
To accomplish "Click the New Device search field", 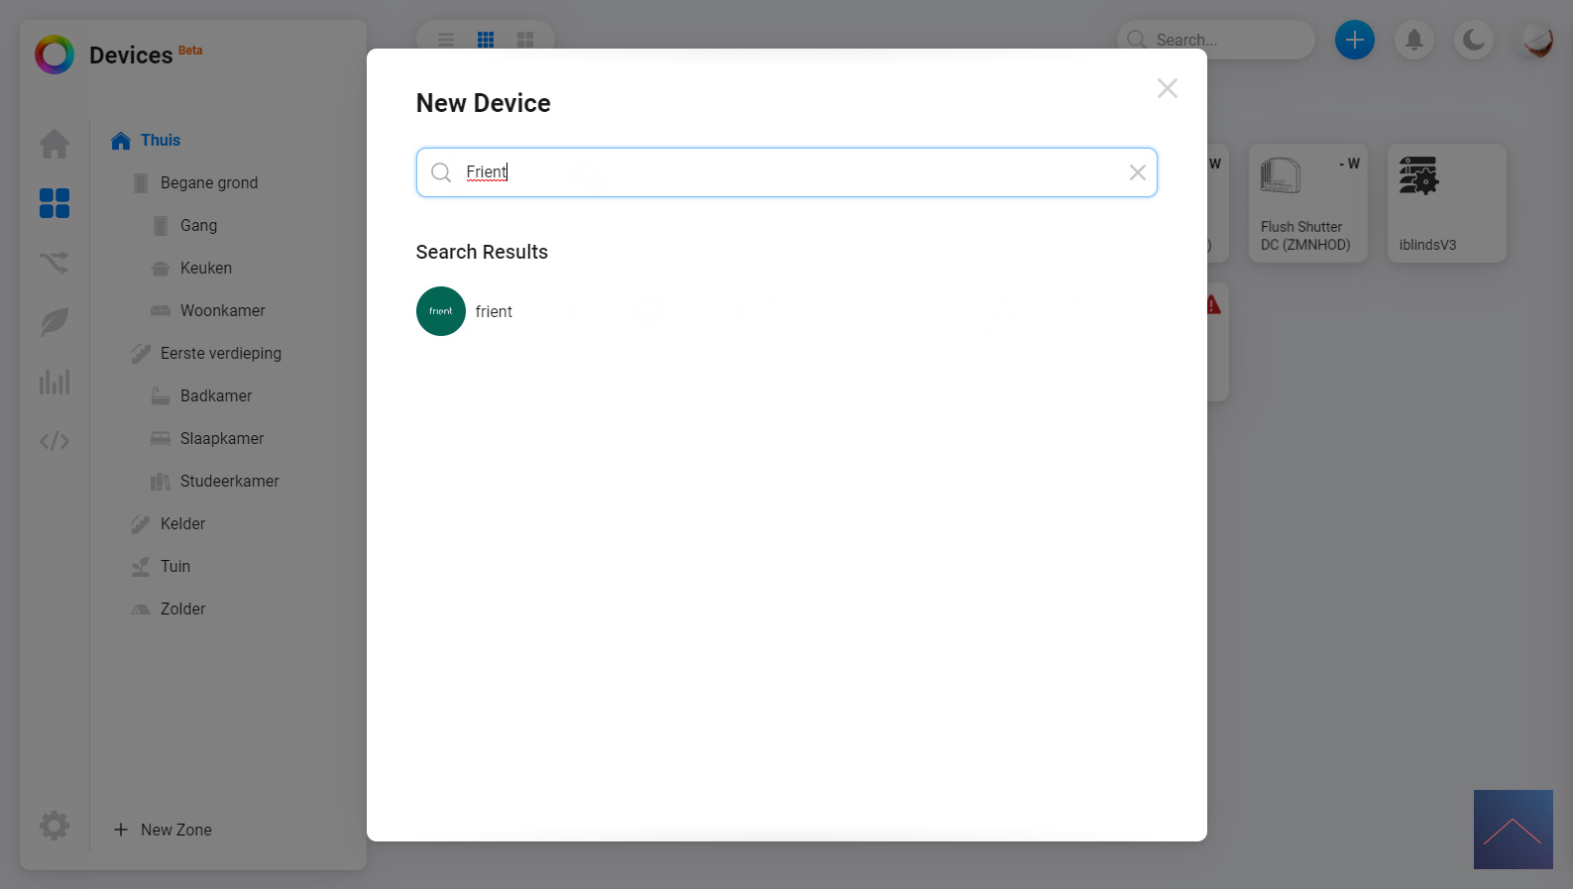I will [787, 172].
